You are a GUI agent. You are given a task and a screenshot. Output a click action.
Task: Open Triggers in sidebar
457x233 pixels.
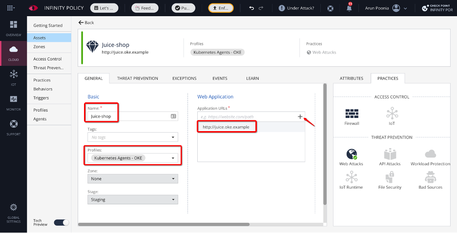(x=41, y=98)
